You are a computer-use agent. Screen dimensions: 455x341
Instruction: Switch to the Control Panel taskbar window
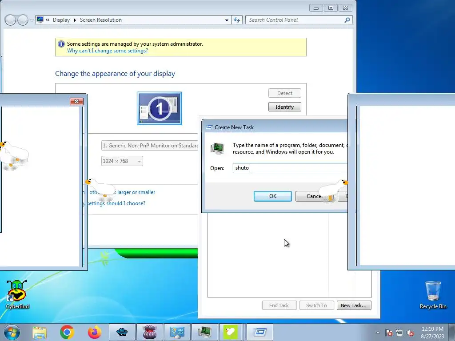pyautogui.click(x=177, y=332)
